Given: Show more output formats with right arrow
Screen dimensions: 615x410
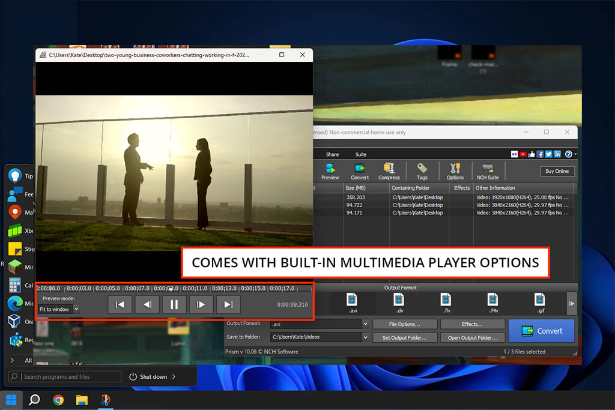Looking at the screenshot, I should coord(572,303).
